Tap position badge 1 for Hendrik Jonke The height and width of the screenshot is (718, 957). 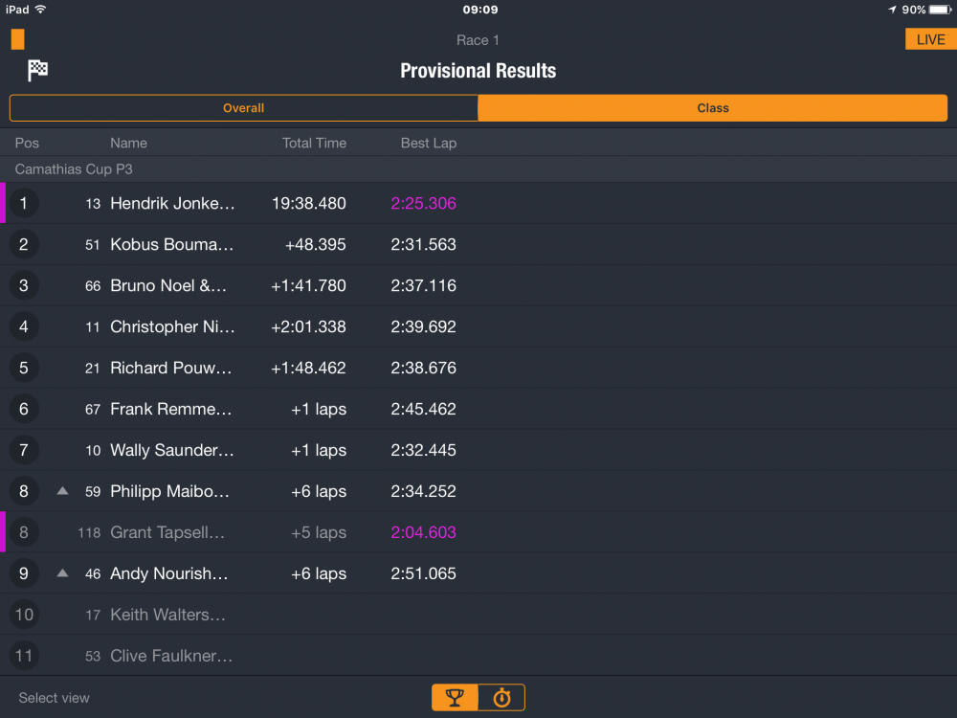point(24,203)
